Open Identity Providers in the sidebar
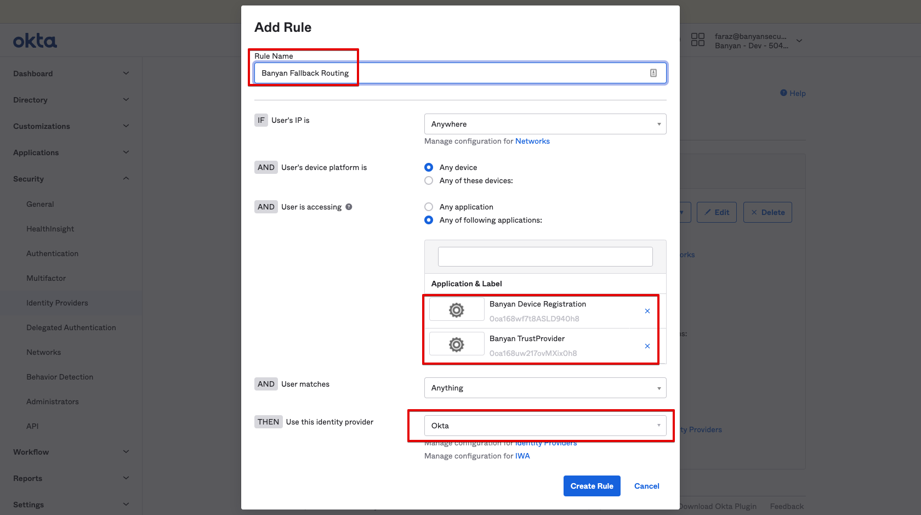921x515 pixels. (57, 303)
